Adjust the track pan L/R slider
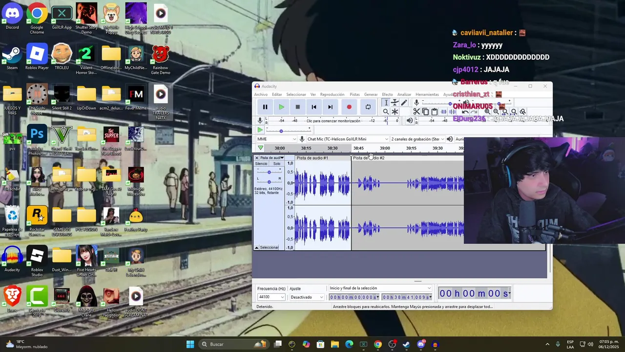The image size is (625, 352). point(269,181)
